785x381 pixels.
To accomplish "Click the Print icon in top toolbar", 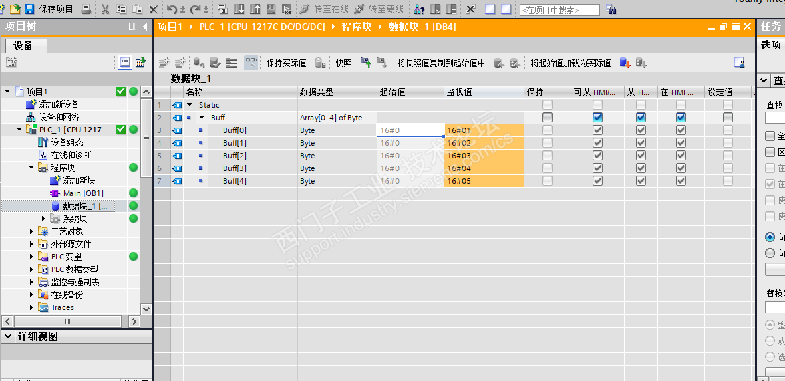I will 86,9.
